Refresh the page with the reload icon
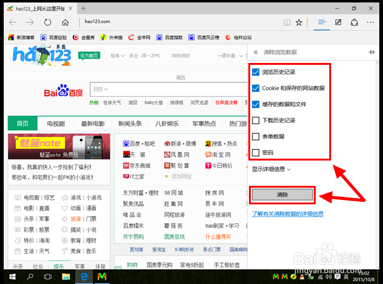 48,22
